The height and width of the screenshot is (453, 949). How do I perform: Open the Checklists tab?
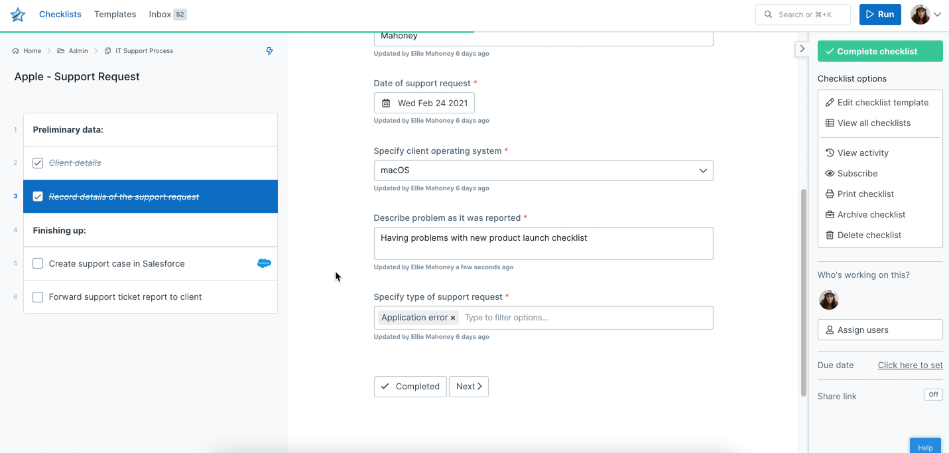coord(60,14)
